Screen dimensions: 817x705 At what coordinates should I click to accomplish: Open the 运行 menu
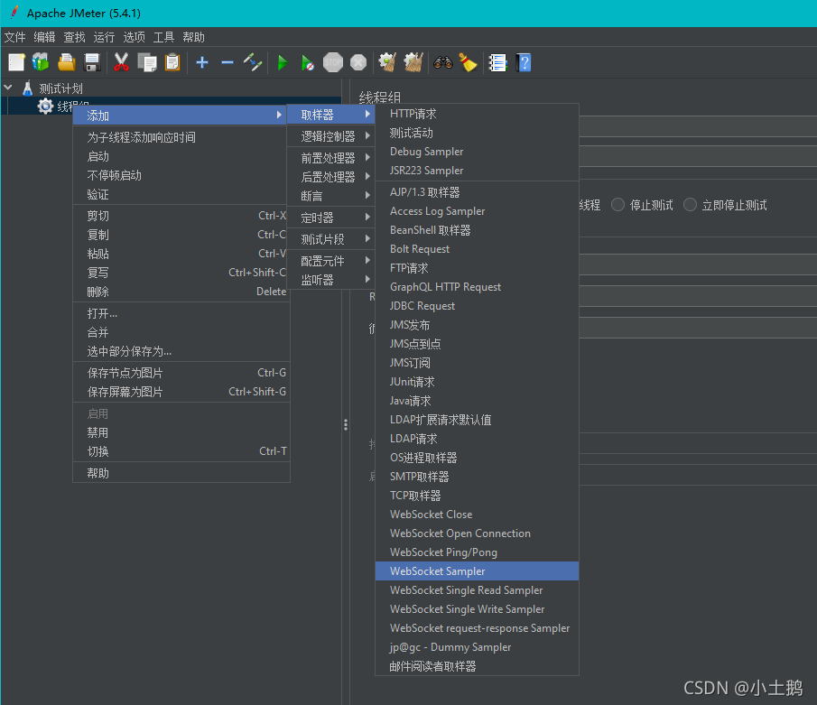[104, 37]
